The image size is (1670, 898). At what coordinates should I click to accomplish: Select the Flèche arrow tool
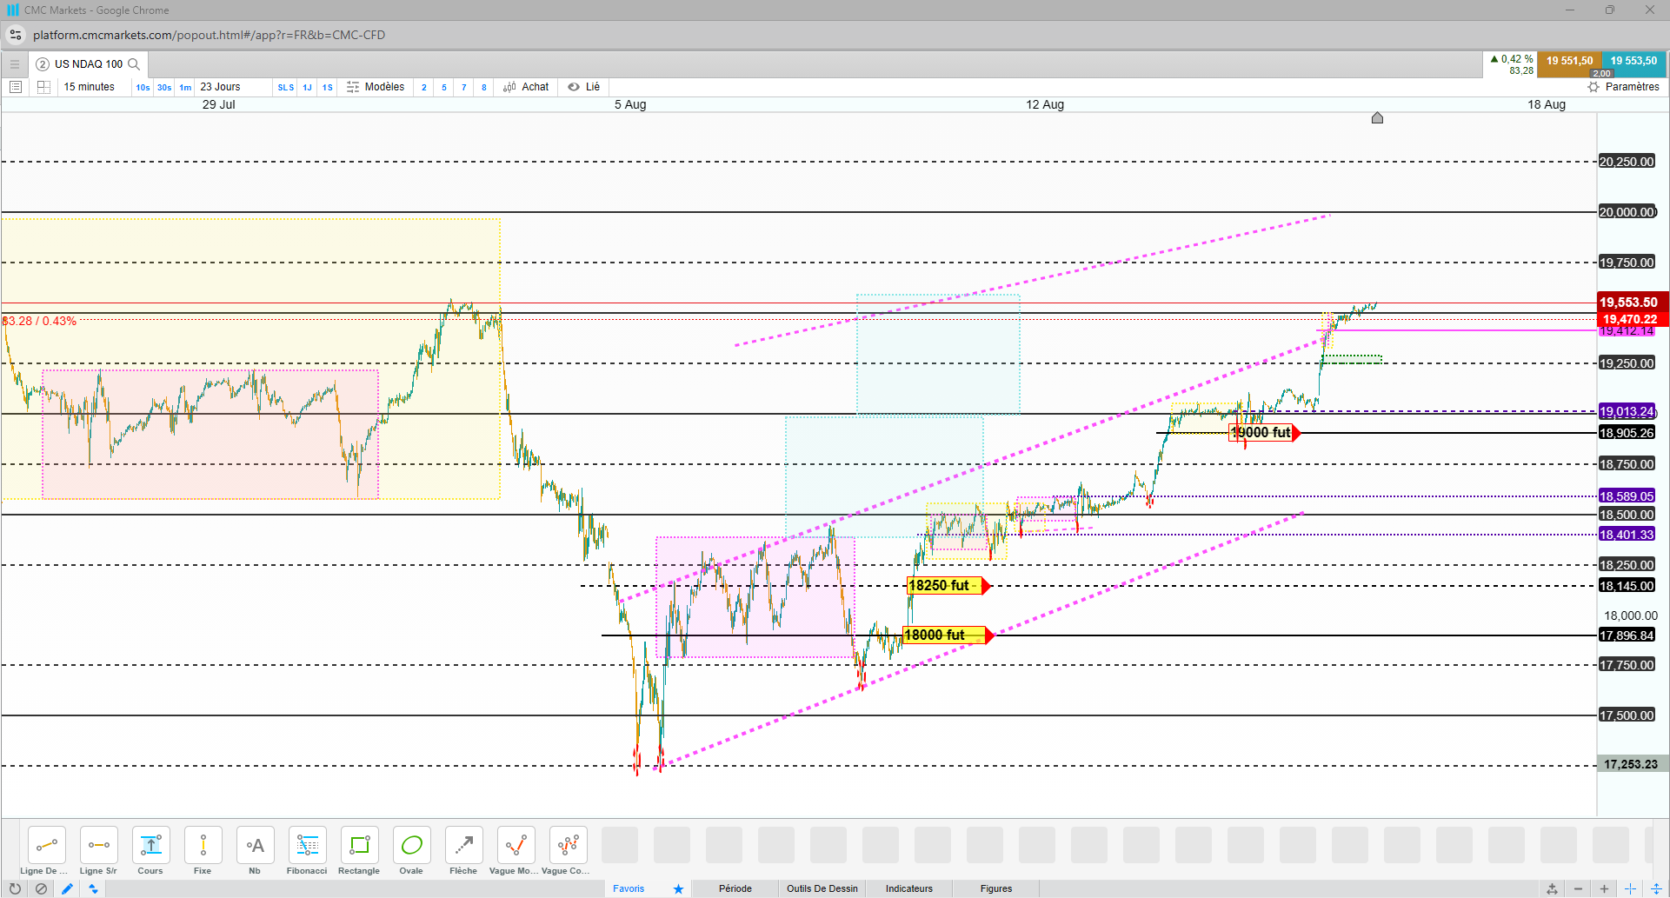(463, 850)
